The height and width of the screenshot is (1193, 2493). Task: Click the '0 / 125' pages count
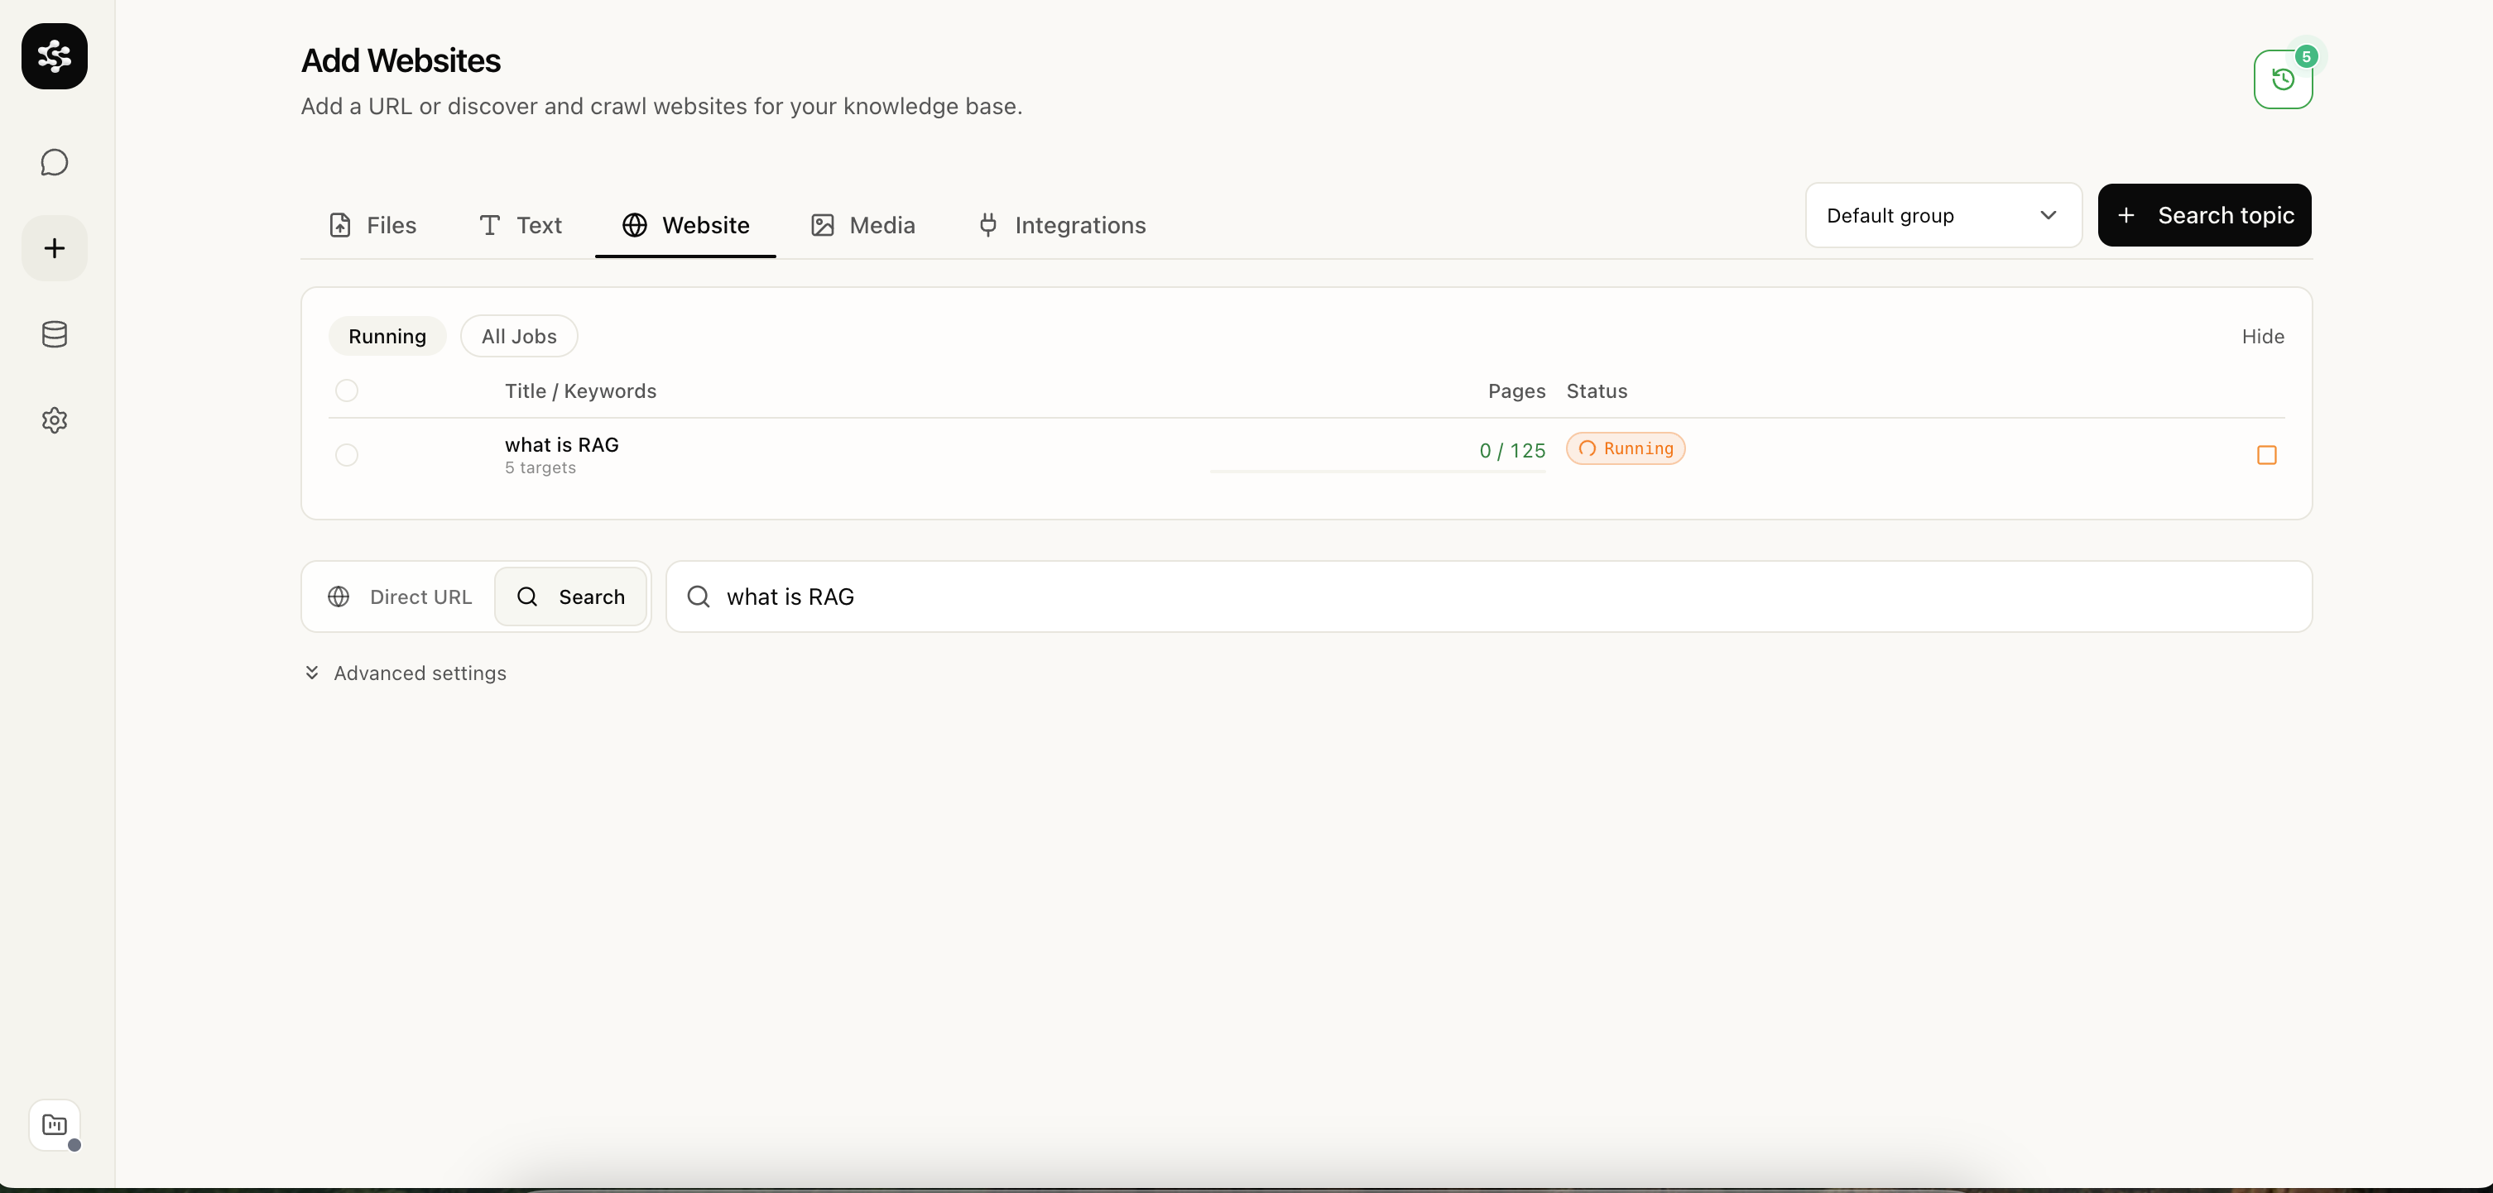pyautogui.click(x=1511, y=451)
